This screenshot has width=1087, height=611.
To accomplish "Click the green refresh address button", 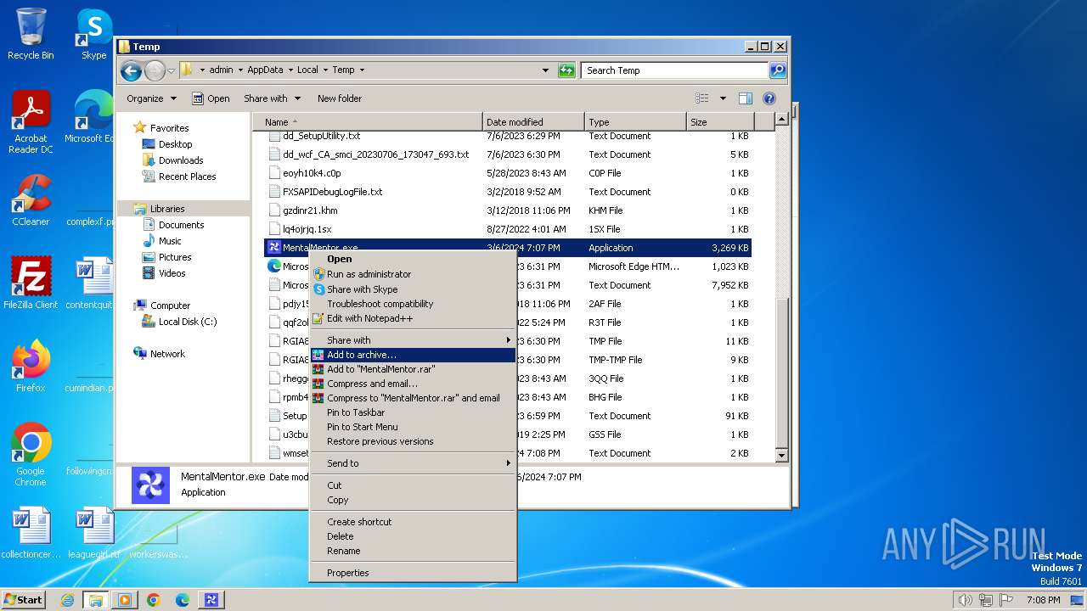I will pos(566,70).
